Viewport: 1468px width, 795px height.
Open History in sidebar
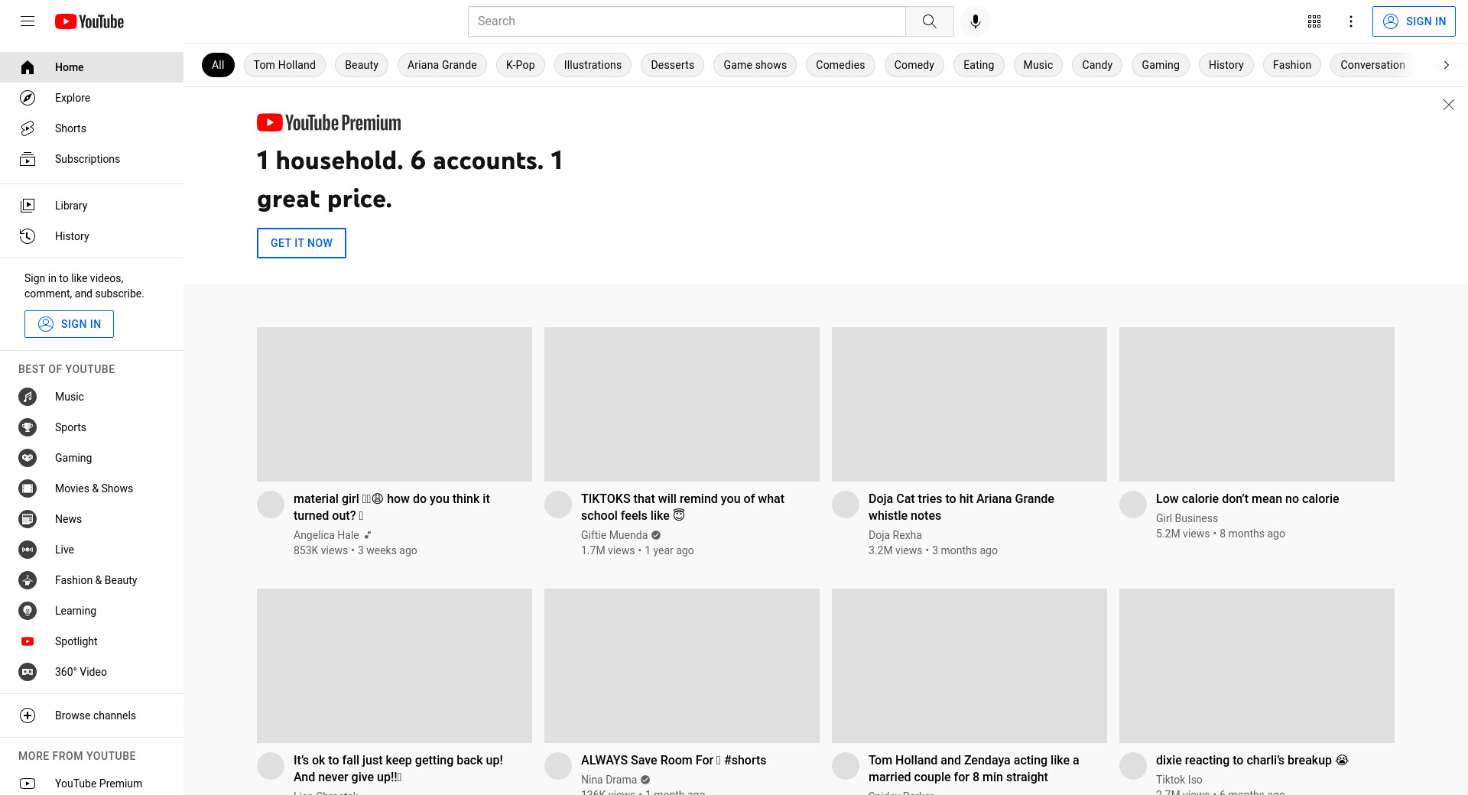click(92, 236)
